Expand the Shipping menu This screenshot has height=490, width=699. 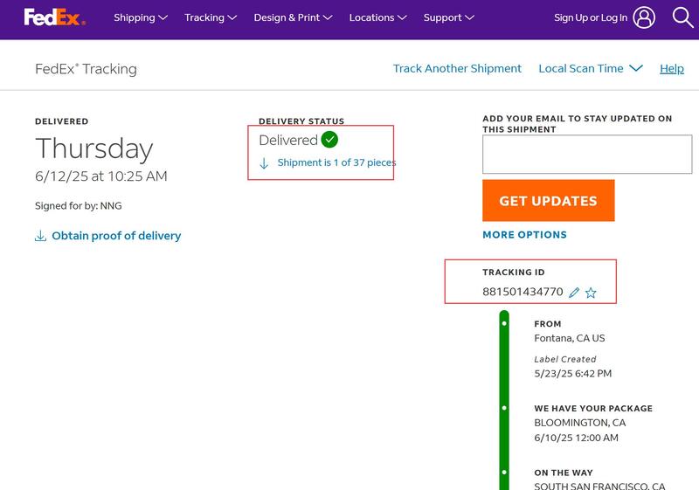click(141, 17)
